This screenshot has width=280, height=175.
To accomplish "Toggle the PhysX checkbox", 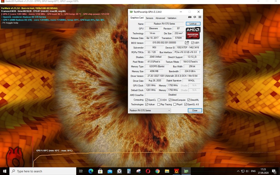I will coord(175,104).
